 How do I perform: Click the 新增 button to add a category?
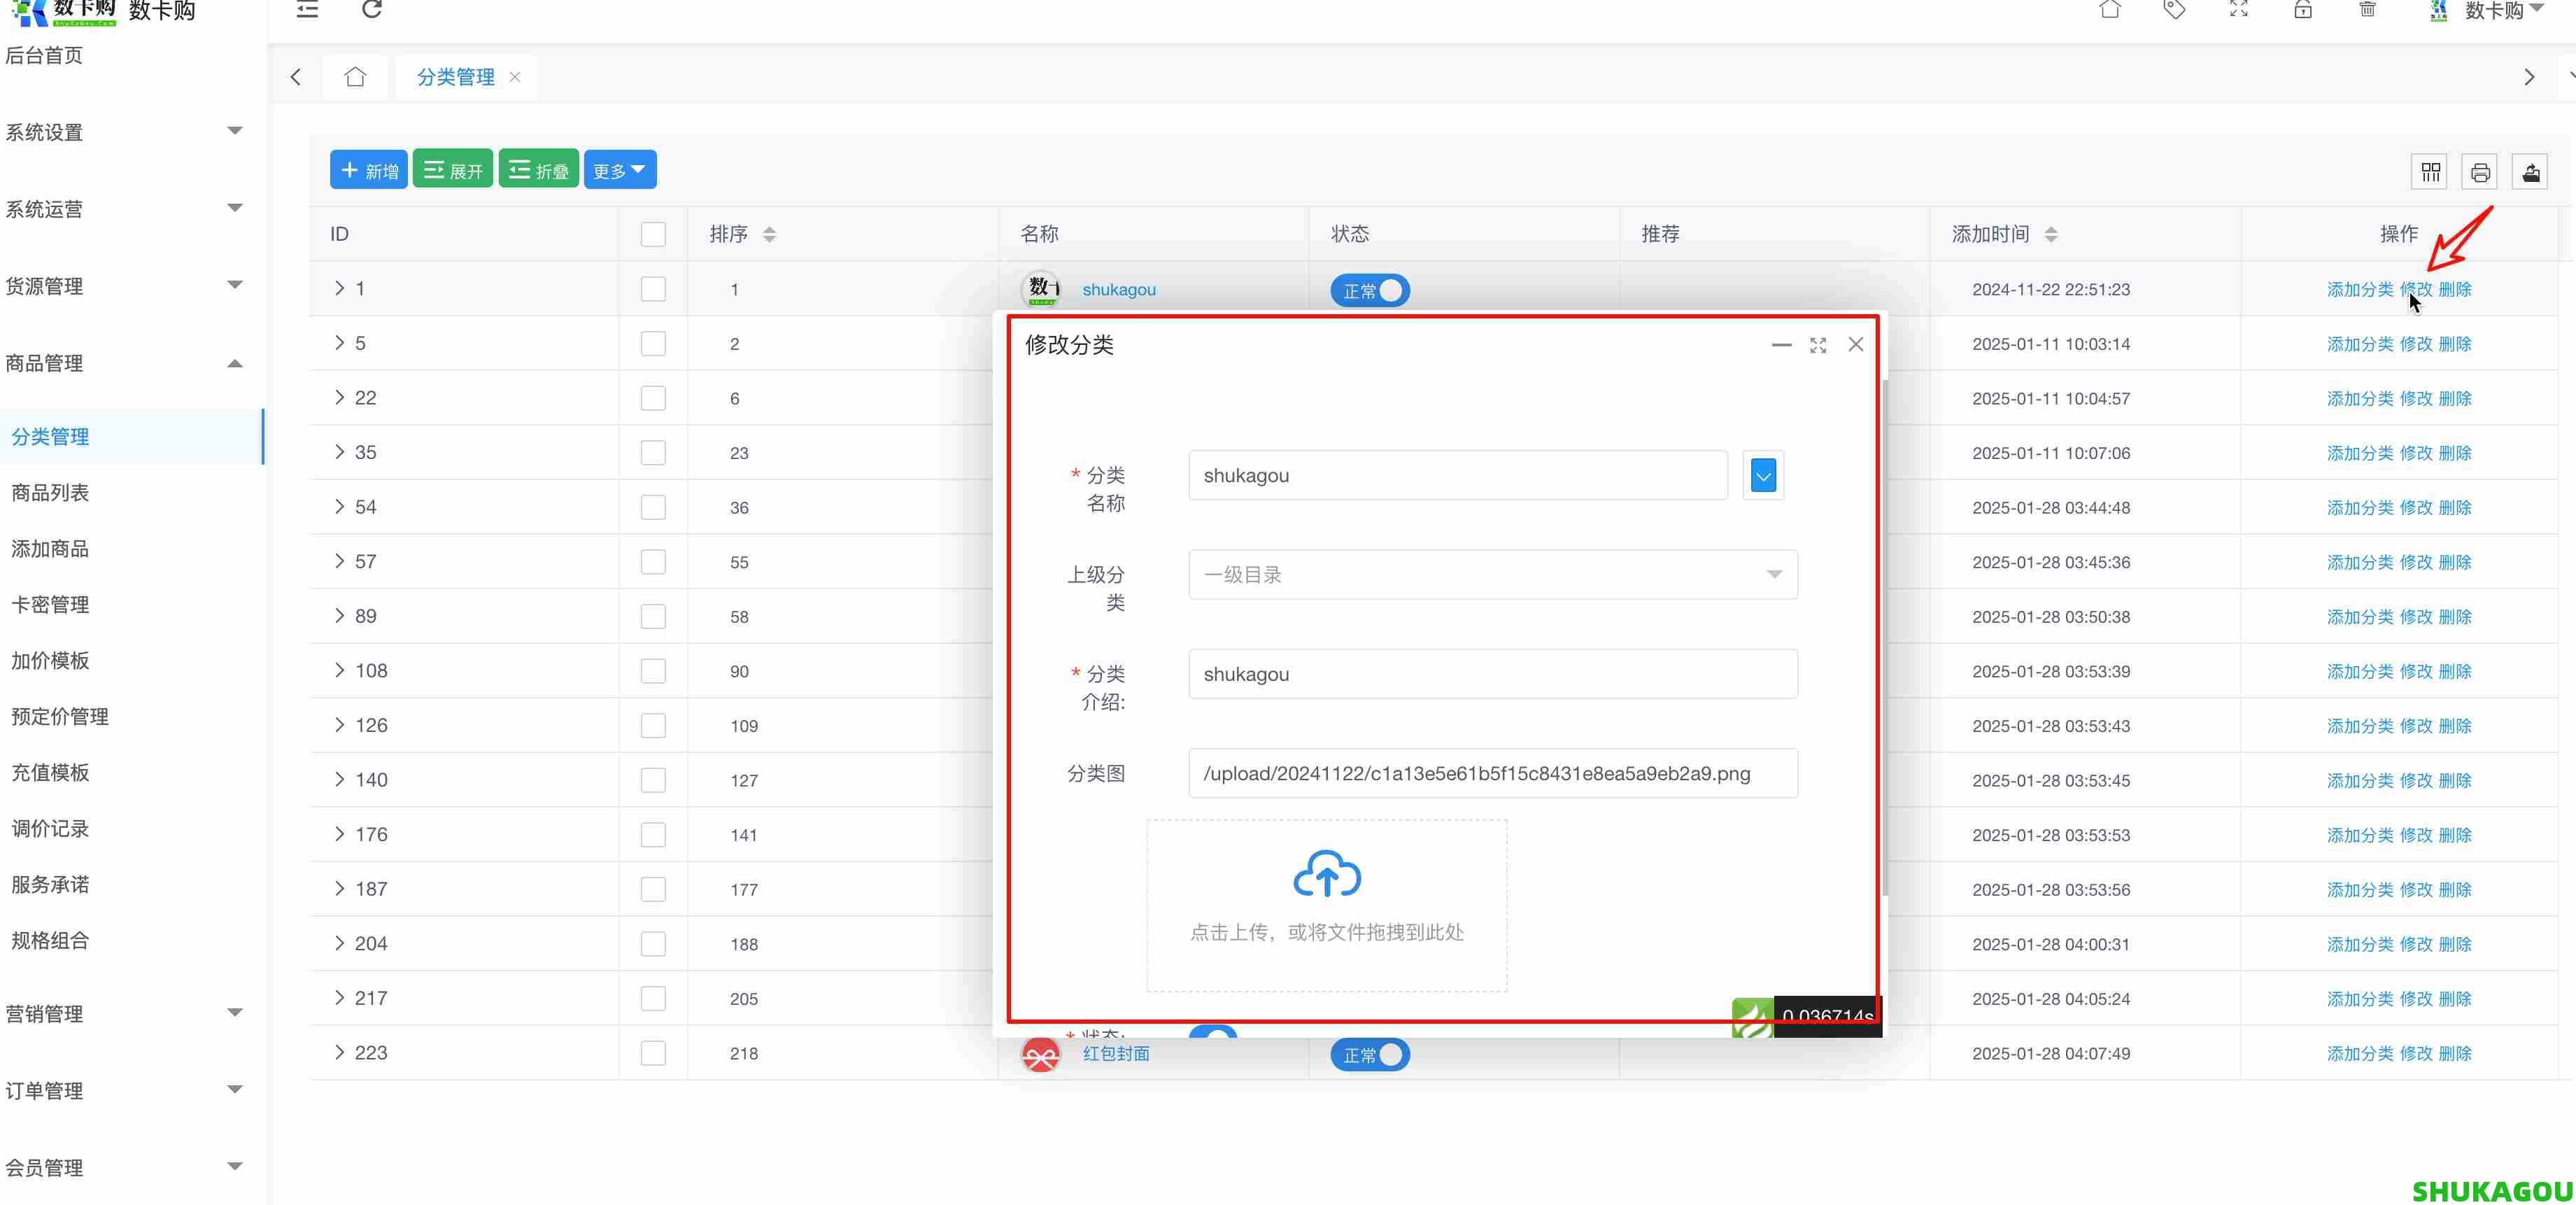pos(368,169)
